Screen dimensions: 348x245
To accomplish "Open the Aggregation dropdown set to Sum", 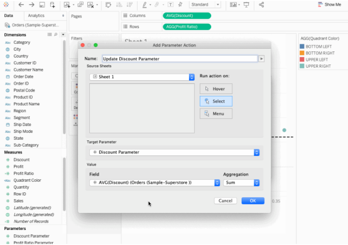I will point(241,182).
